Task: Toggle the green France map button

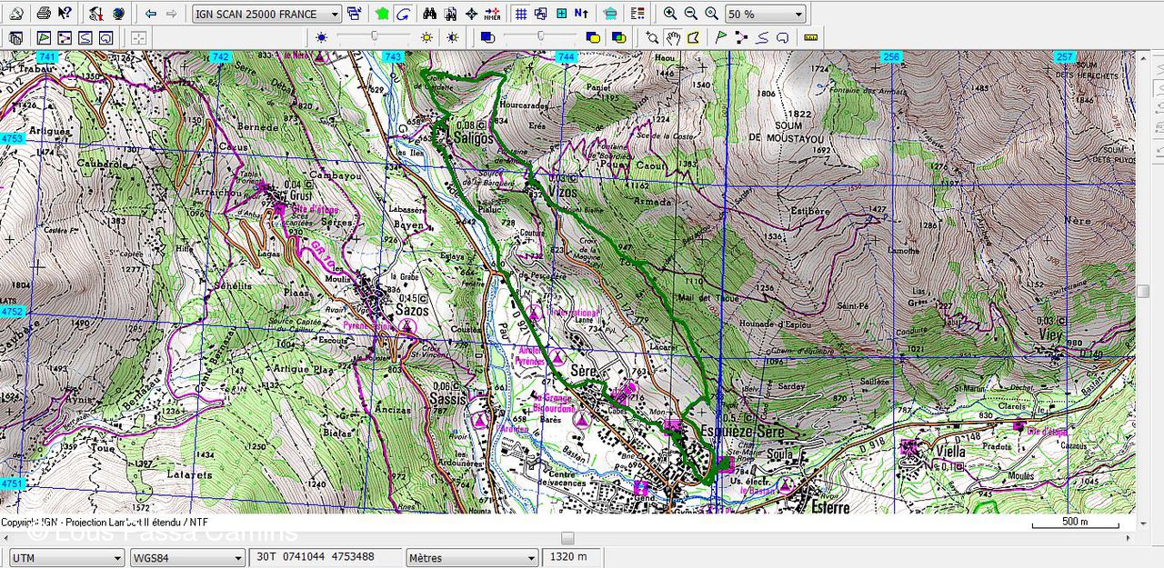Action: click(382, 14)
